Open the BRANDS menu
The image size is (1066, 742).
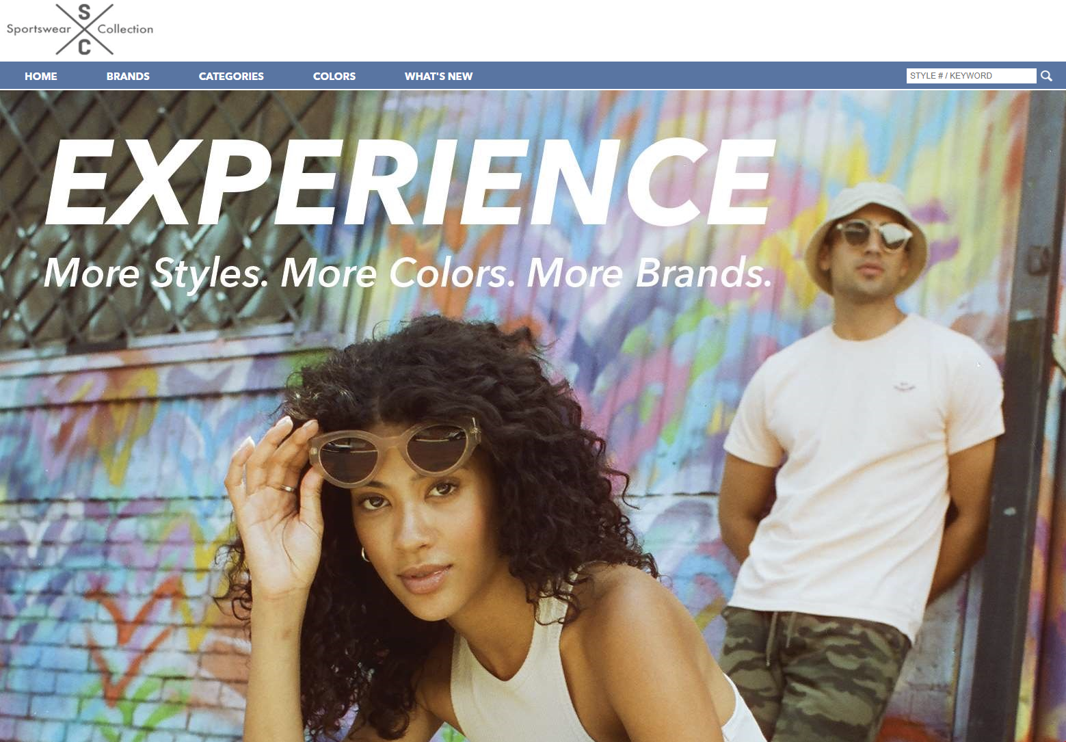pyautogui.click(x=128, y=76)
